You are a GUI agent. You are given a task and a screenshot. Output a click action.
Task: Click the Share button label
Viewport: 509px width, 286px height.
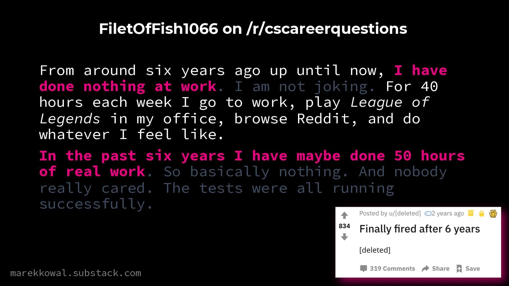[441, 269]
